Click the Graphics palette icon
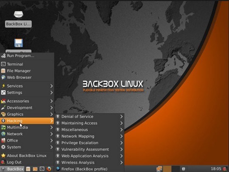This screenshot has height=172, width=229. (x=3, y=114)
